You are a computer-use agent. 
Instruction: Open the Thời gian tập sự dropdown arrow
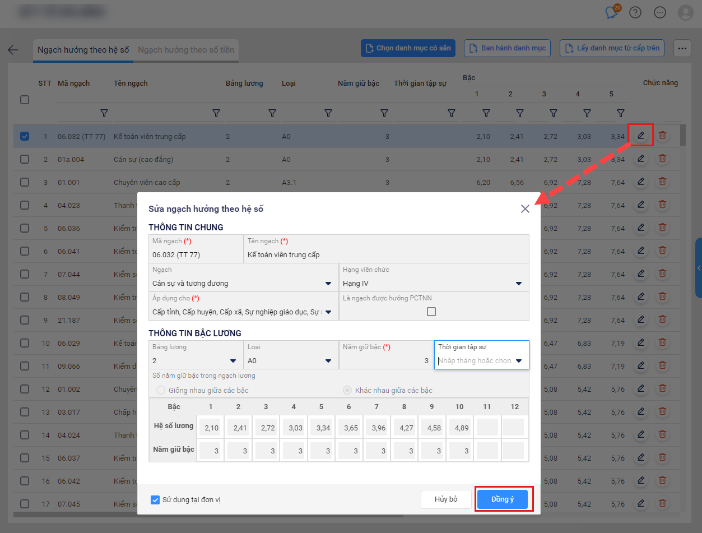(519, 361)
